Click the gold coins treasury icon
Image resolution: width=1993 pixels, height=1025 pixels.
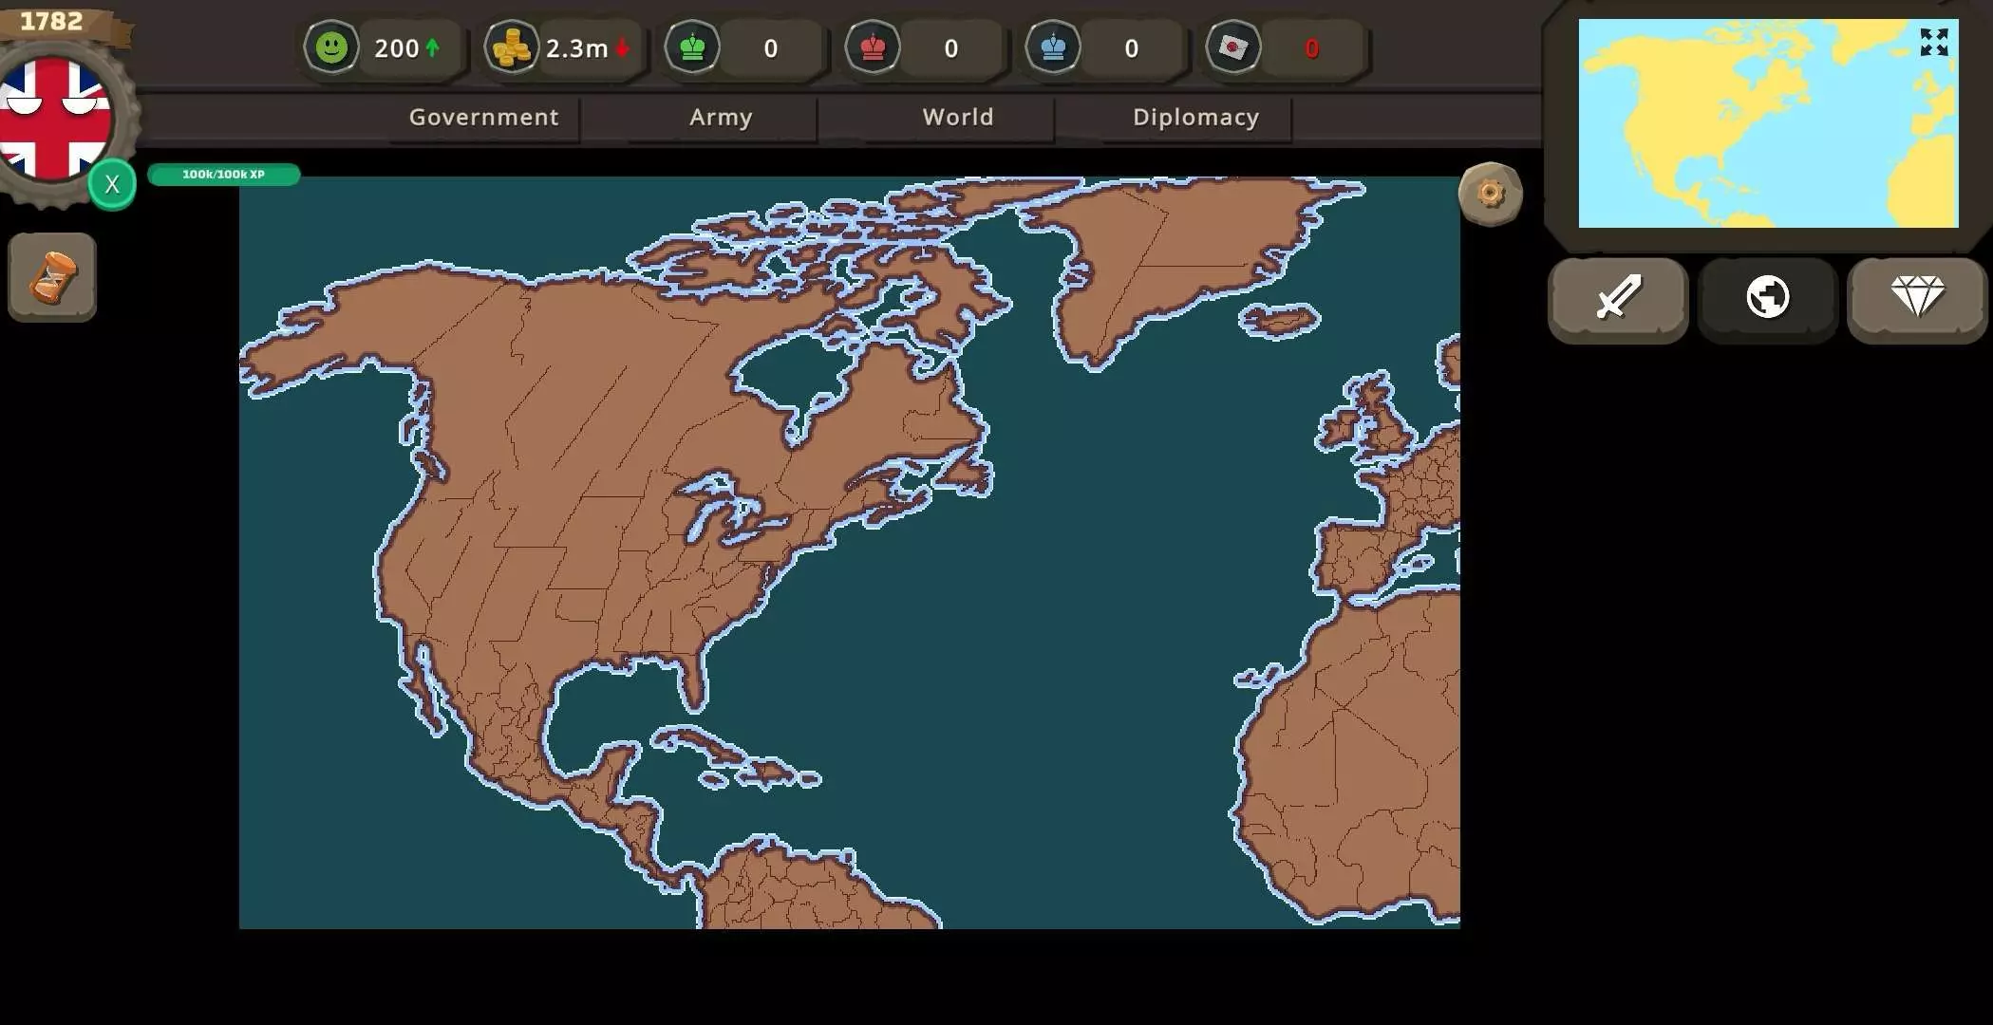tap(512, 47)
